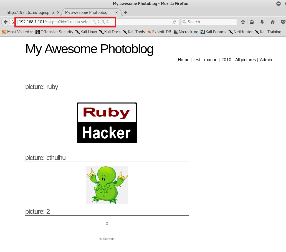Click the 'picture: cthulhu' heading

(45, 158)
